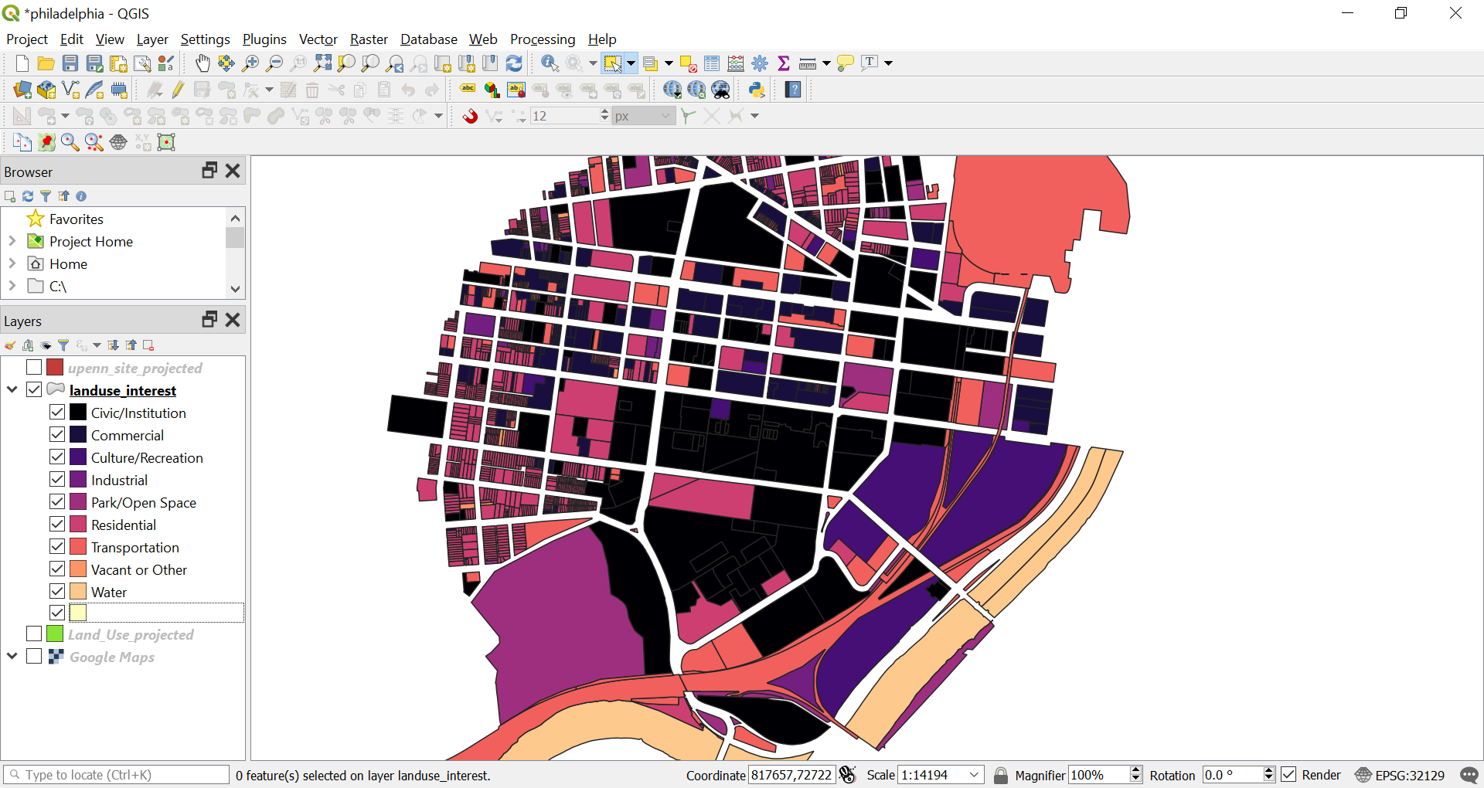This screenshot has height=788, width=1484.
Task: Open the Processing menu
Action: 542,39
